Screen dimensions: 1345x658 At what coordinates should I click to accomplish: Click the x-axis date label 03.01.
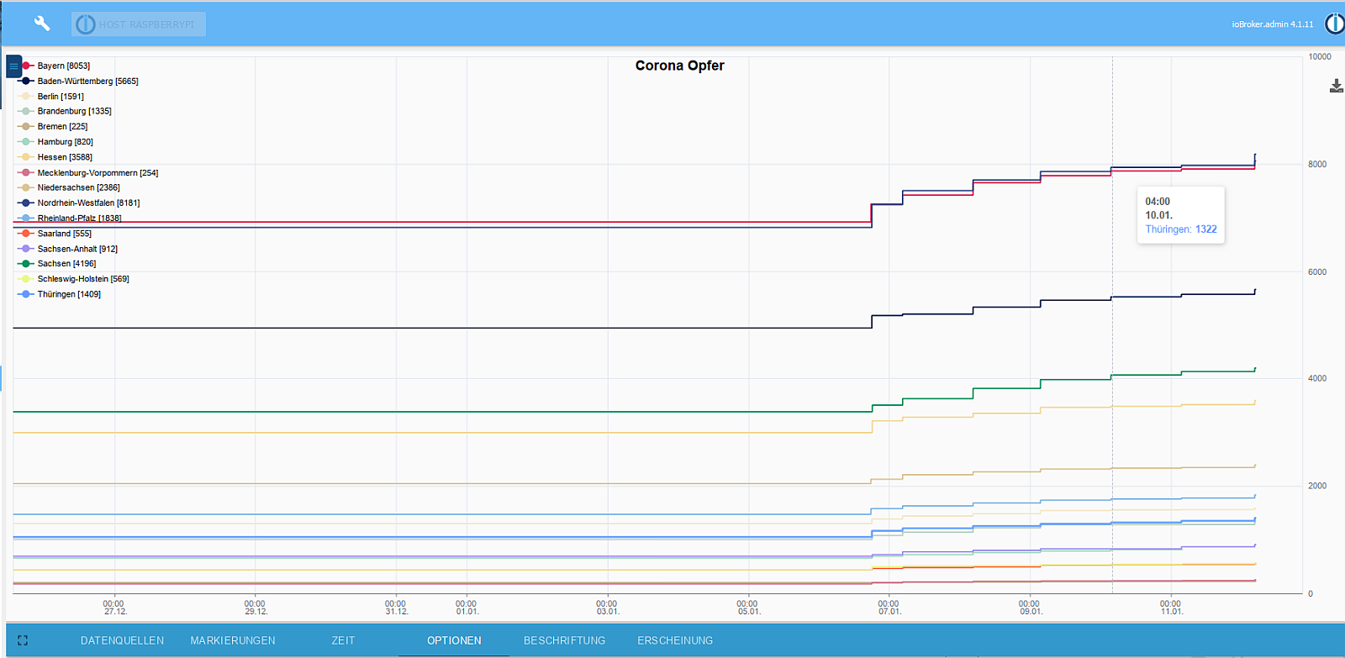608,612
